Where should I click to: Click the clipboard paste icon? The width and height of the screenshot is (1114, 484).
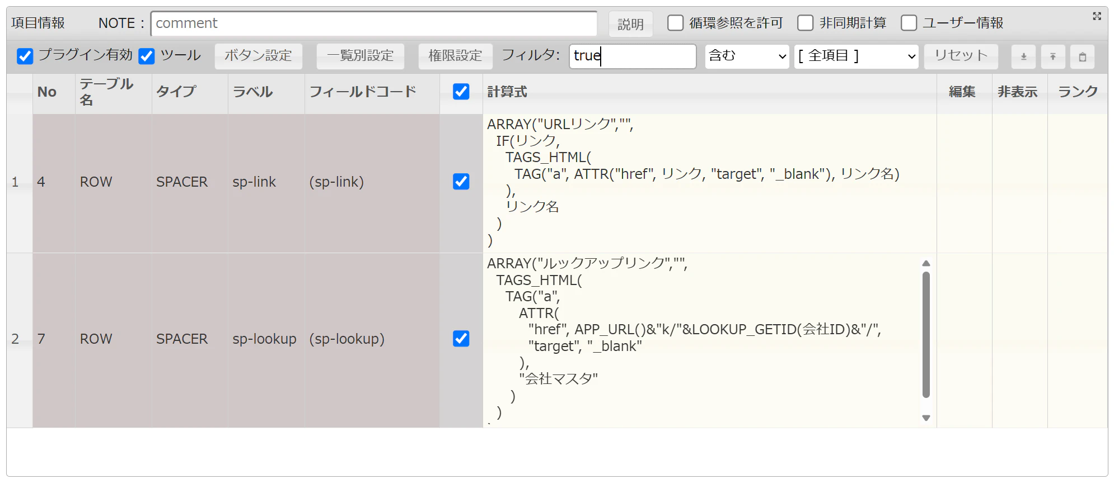point(1083,56)
